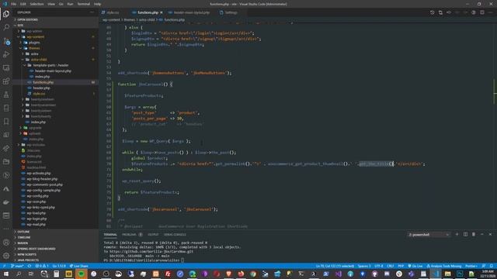
Task: Open the Explorer view in activity bar
Action: click(x=6, y=14)
